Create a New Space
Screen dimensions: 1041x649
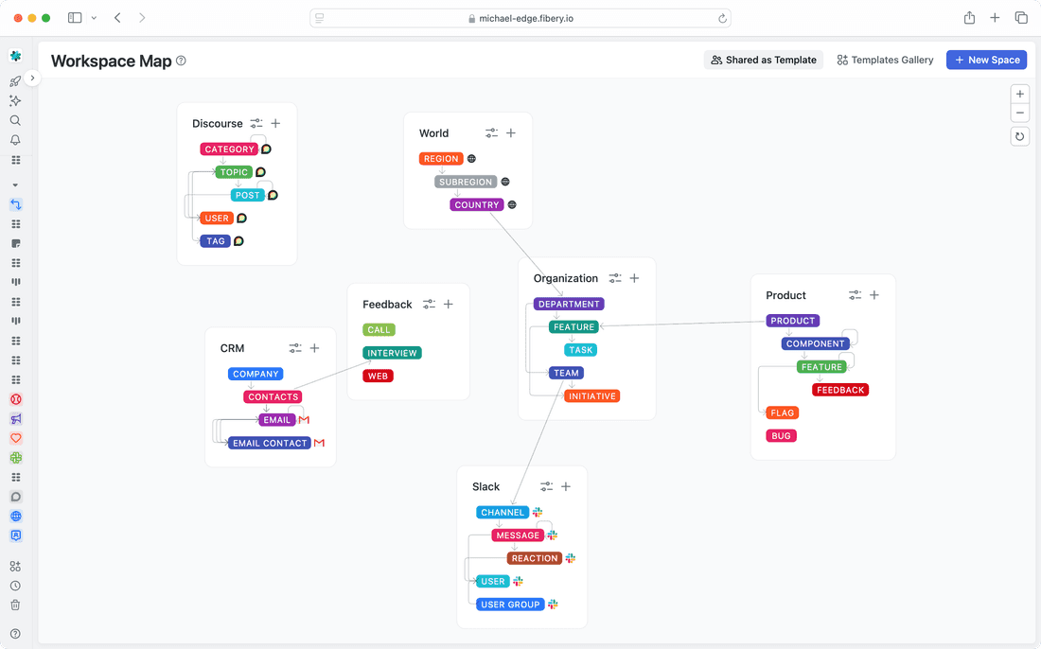[986, 60]
